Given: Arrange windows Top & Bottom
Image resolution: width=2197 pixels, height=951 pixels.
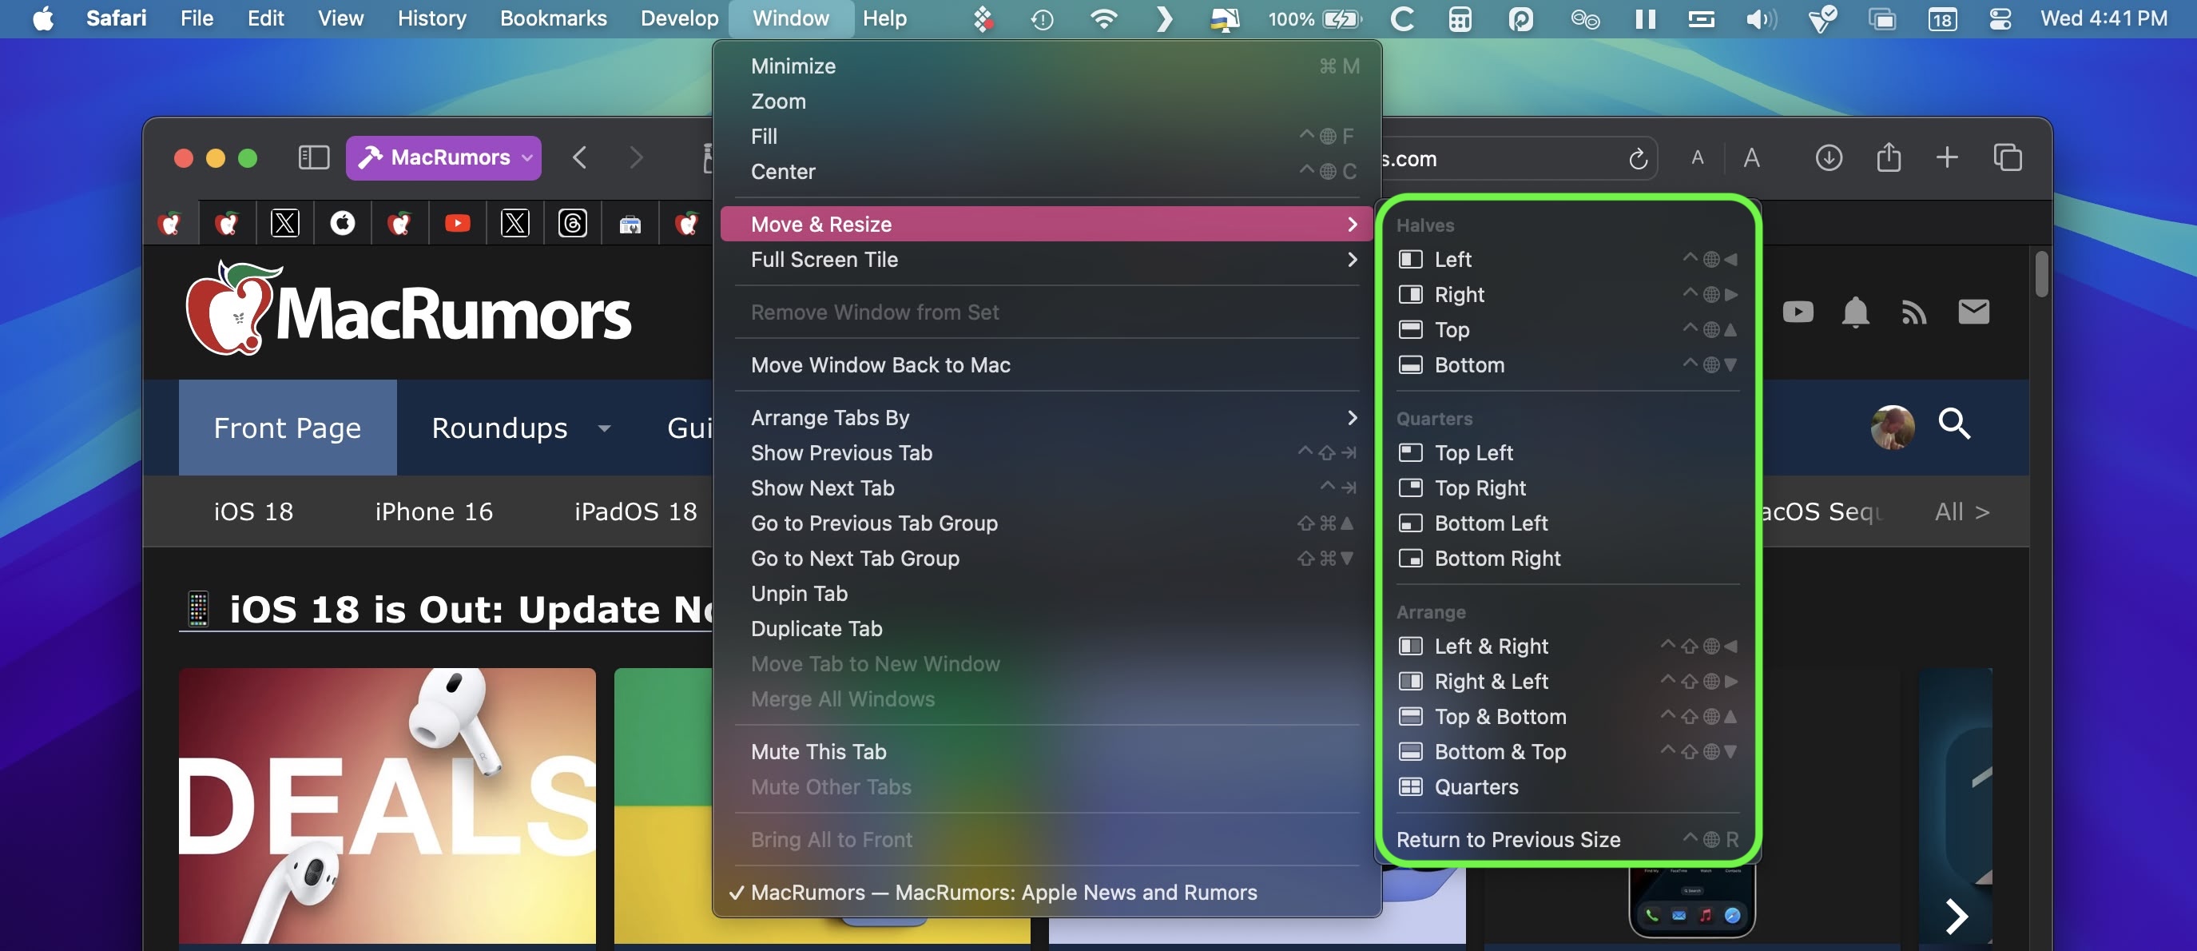Looking at the screenshot, I should 1567,717.
